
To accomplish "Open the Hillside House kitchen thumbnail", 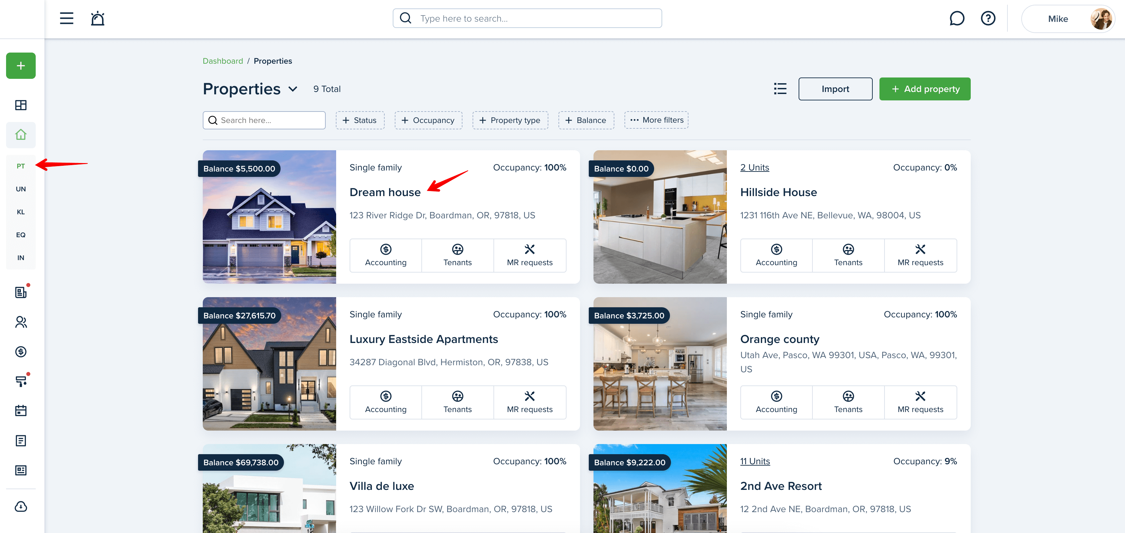I will pyautogui.click(x=660, y=217).
